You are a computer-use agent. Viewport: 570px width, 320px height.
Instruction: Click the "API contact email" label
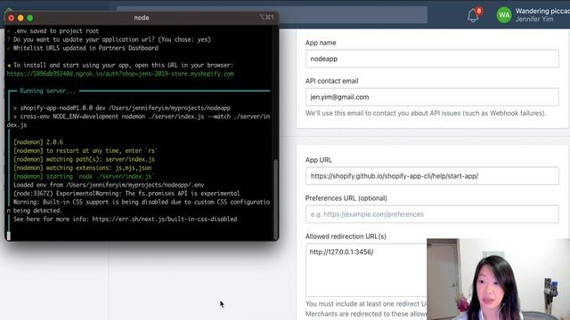(332, 81)
